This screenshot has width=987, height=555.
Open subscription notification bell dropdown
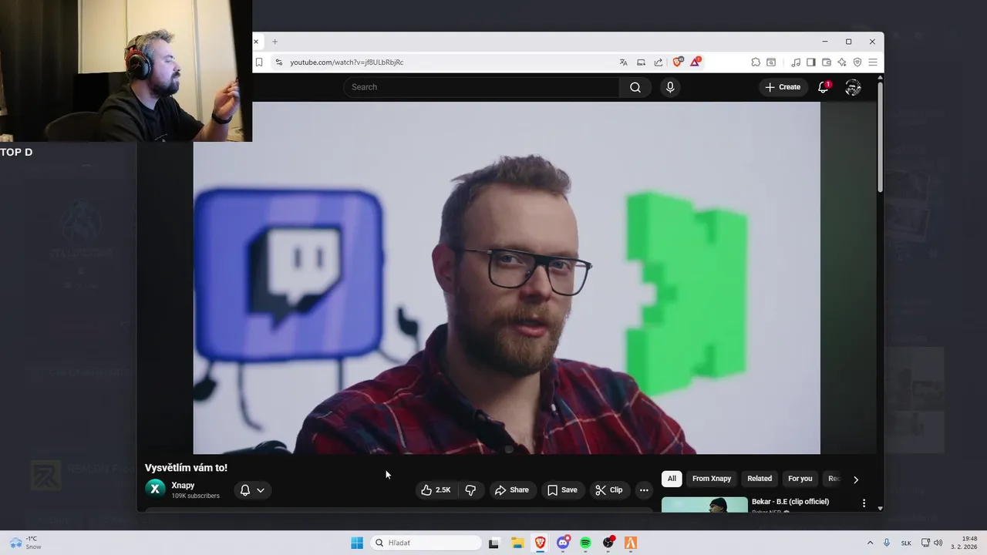click(x=252, y=490)
